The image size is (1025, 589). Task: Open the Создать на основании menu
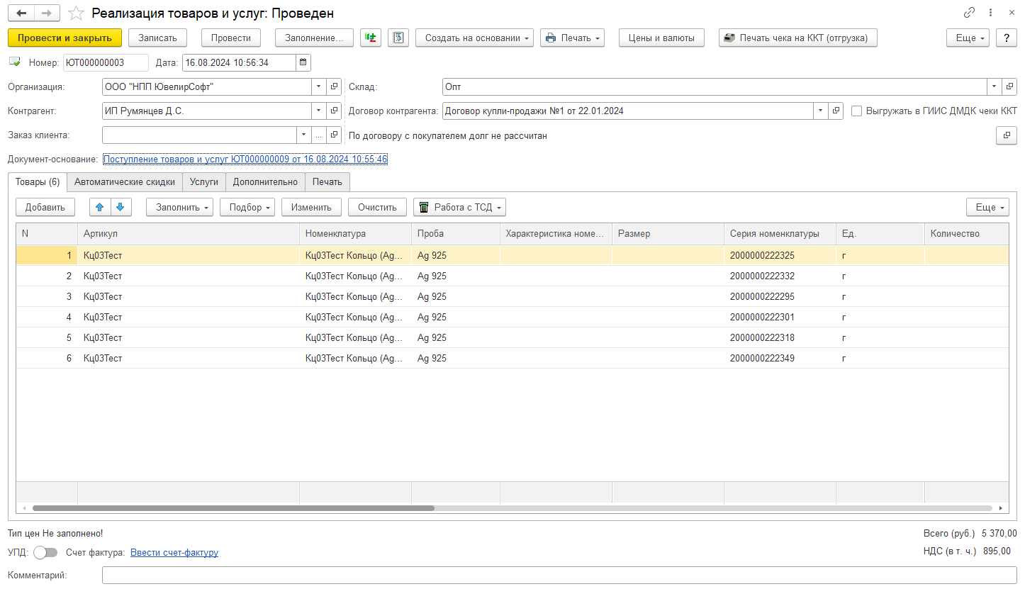point(474,38)
